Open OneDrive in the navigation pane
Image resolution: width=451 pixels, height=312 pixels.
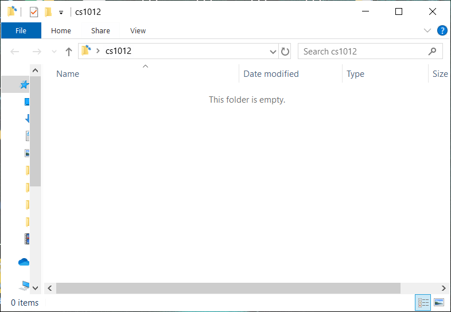[x=24, y=262]
